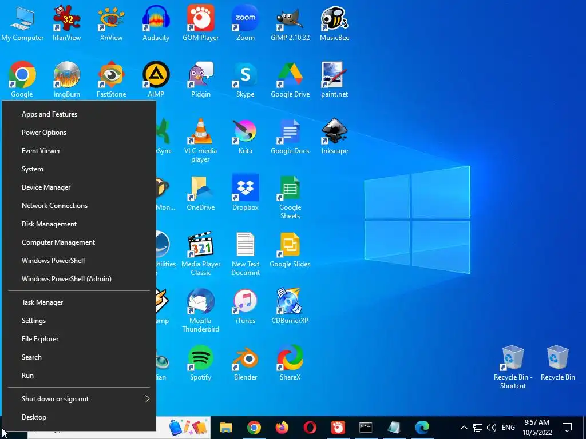Select the Pidgin desktop icon
Viewport: 586px width, 439px height.
click(201, 79)
